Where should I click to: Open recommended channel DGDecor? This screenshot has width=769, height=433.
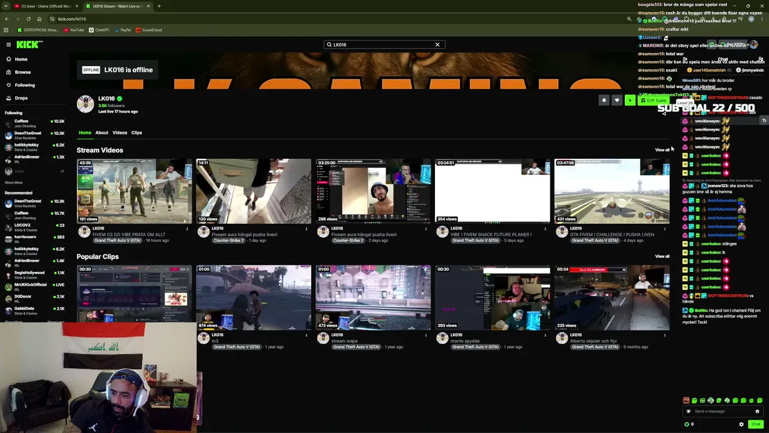(35, 298)
